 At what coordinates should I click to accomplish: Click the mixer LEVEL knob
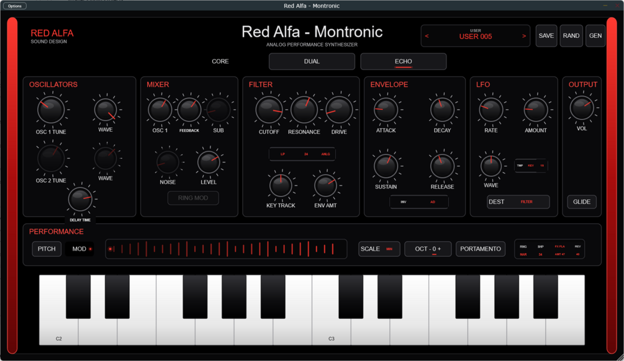209,163
